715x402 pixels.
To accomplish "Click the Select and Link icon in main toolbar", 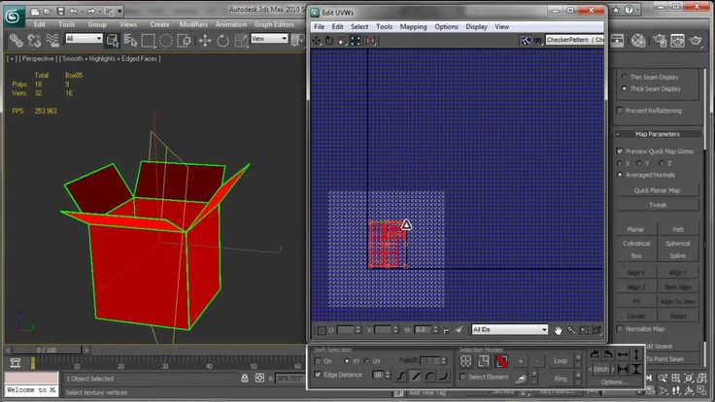I will pos(16,41).
